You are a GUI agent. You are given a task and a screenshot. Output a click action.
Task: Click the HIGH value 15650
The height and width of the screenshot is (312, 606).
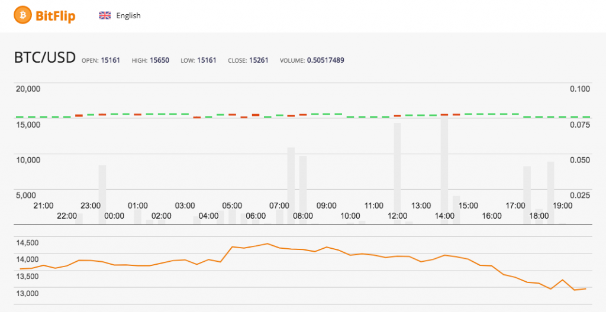point(159,60)
